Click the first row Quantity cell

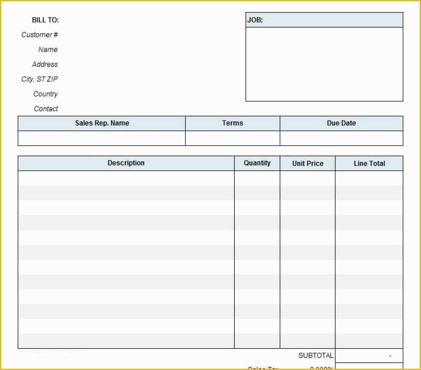click(x=257, y=178)
